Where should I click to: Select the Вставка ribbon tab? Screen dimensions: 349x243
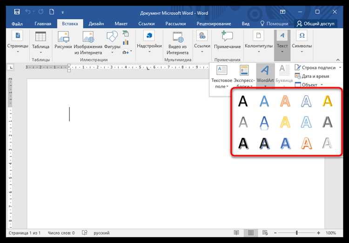click(x=70, y=24)
